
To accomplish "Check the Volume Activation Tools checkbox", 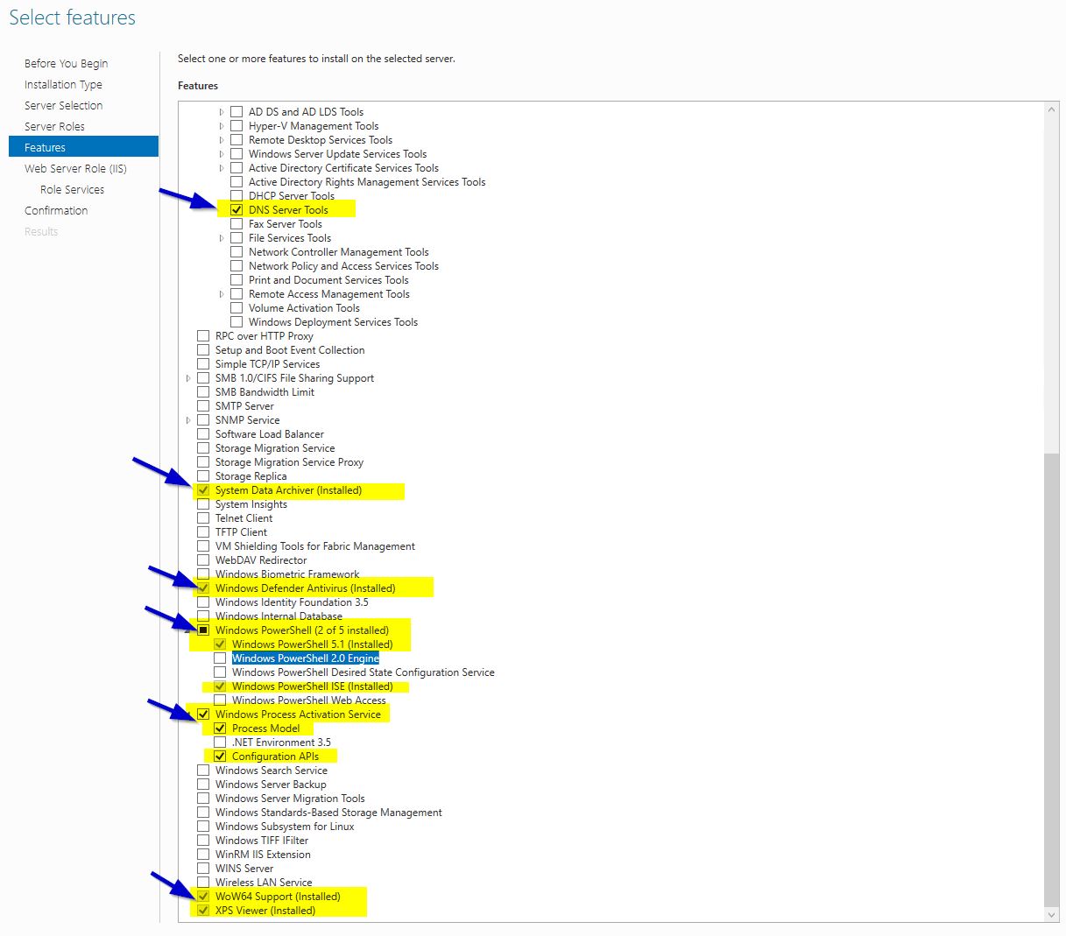I will [x=236, y=308].
